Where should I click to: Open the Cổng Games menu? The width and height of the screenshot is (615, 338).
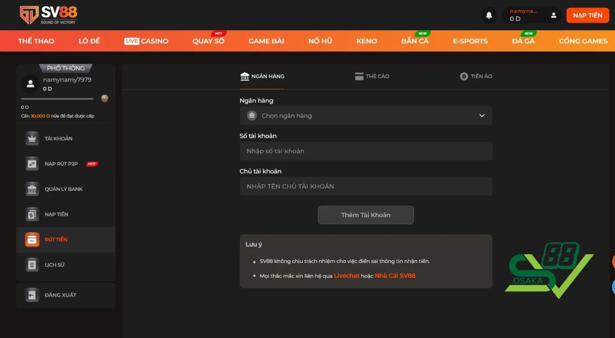(x=583, y=41)
